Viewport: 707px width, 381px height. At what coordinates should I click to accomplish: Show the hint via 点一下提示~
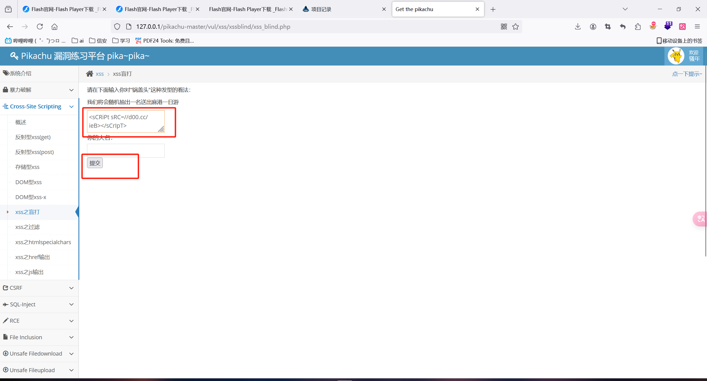pos(687,74)
